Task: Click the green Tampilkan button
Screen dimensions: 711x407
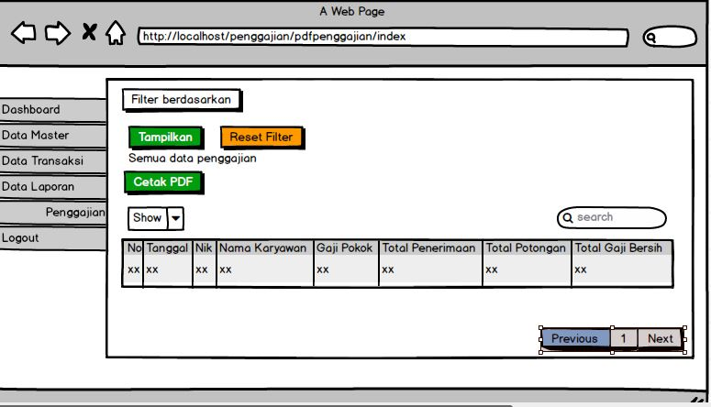Action: (165, 137)
